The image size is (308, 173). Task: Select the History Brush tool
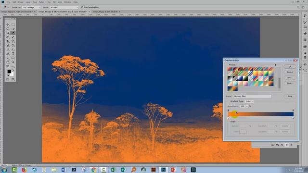[13, 41]
